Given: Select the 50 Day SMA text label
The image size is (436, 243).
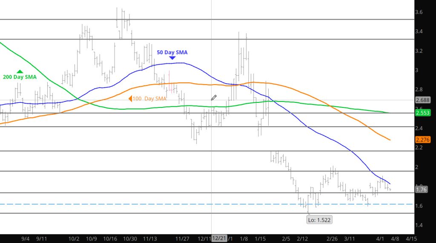Looking at the screenshot, I should [172, 52].
